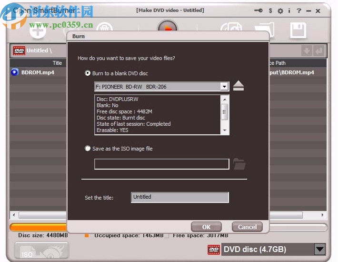Click 'State of last session: Completed' line
338x262 pixels.
(x=134, y=124)
